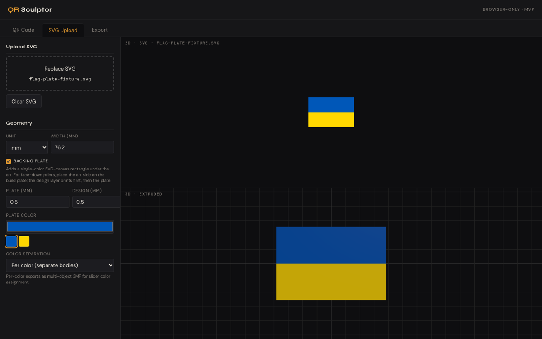This screenshot has height=339, width=542.
Task: Click the 3D extruded flag model
Action: pos(331,264)
